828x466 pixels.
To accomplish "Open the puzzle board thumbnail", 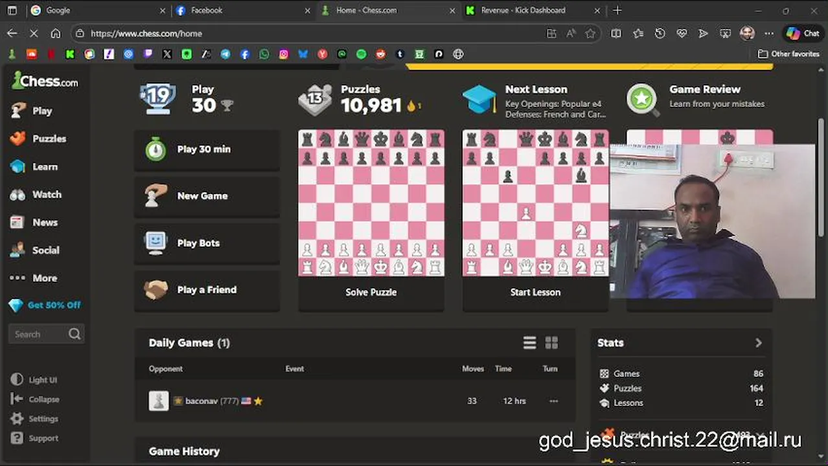I will [371, 203].
